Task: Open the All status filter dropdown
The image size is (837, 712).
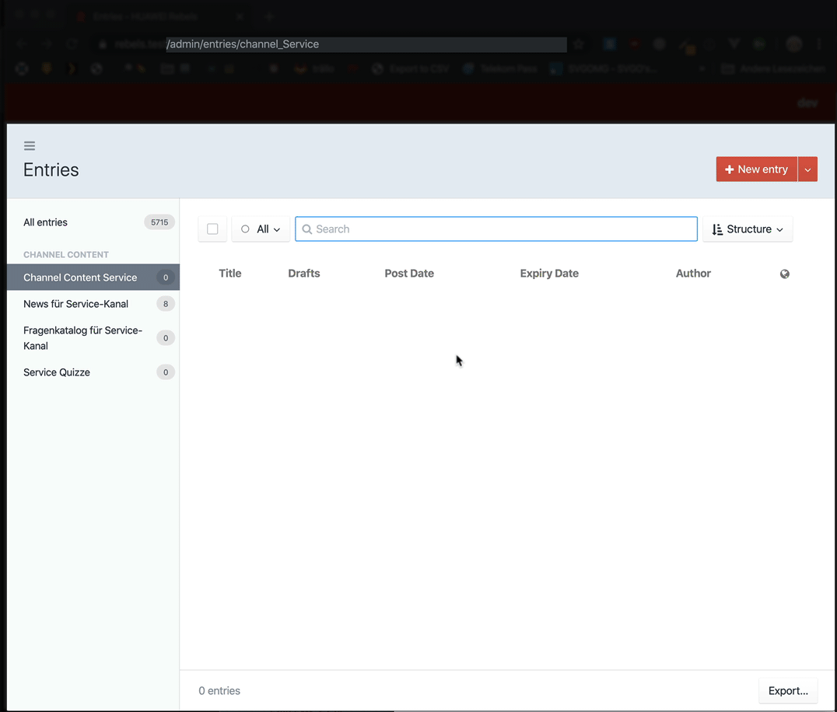Action: click(261, 229)
